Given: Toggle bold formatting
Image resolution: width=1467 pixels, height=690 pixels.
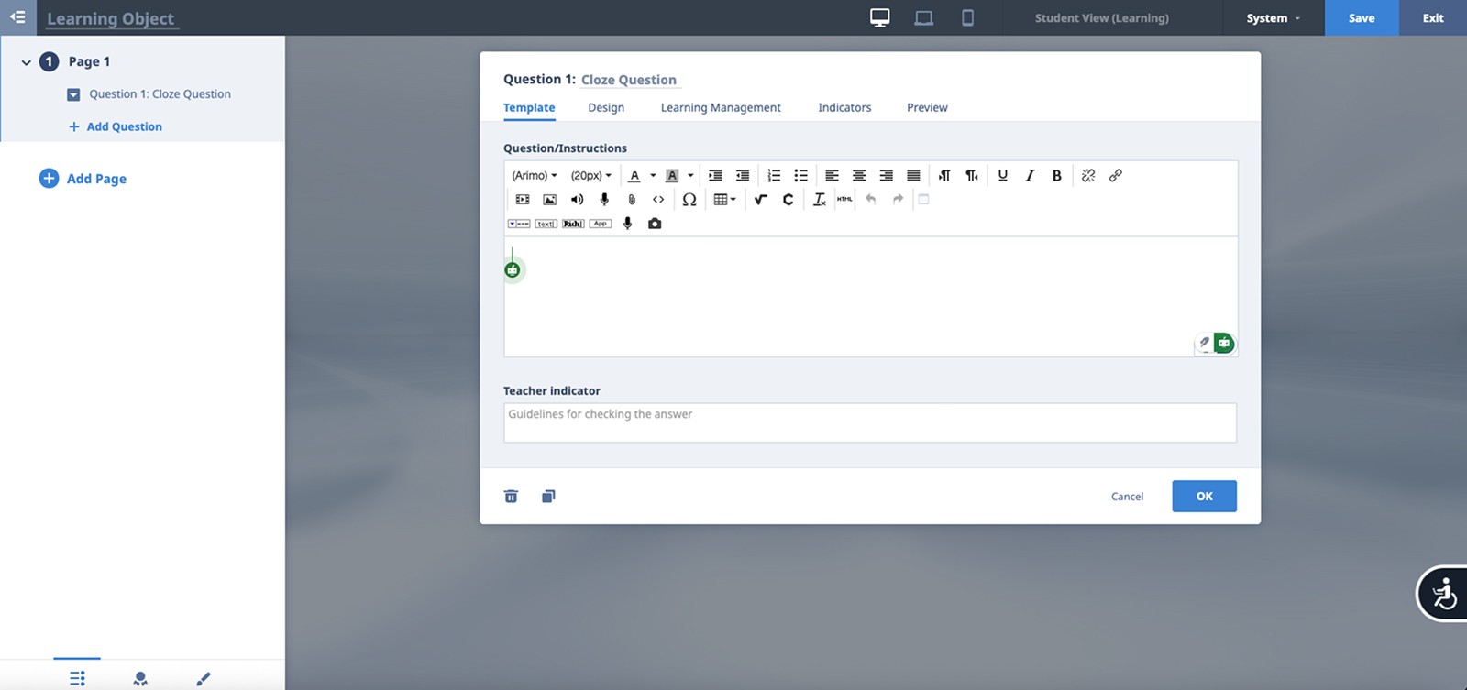Looking at the screenshot, I should [1056, 175].
